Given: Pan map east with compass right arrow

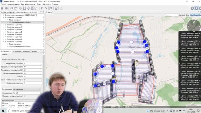Looking at the screenshot, I should [199, 26].
